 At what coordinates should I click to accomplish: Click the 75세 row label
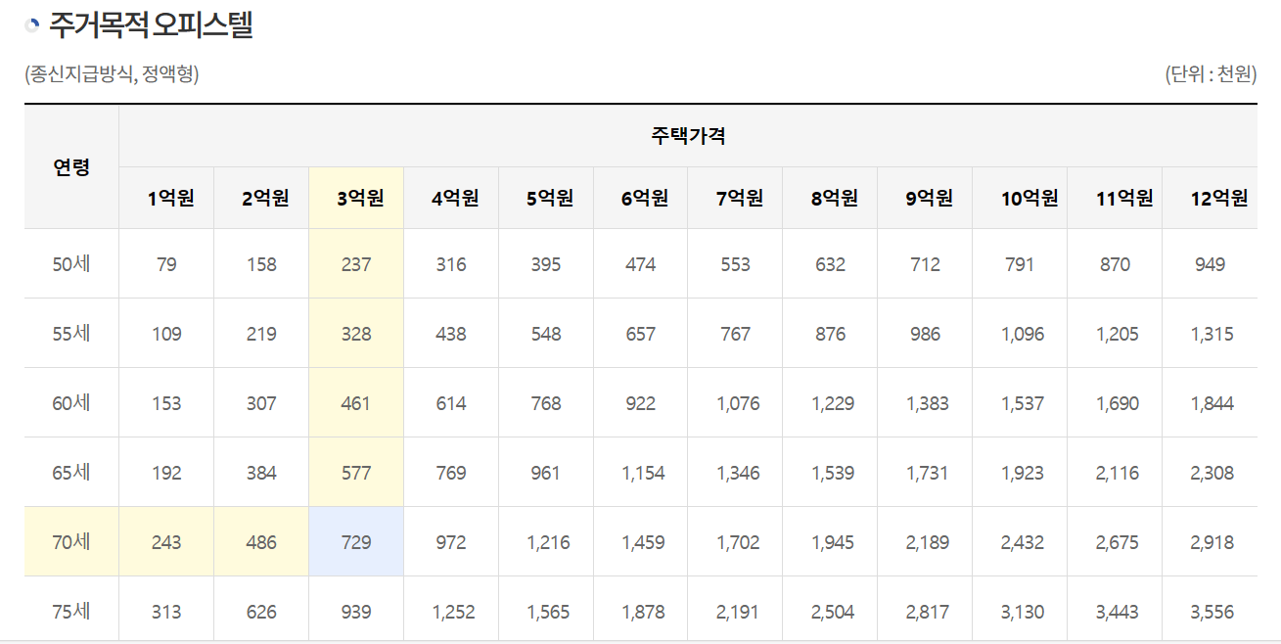pyautogui.click(x=72, y=608)
